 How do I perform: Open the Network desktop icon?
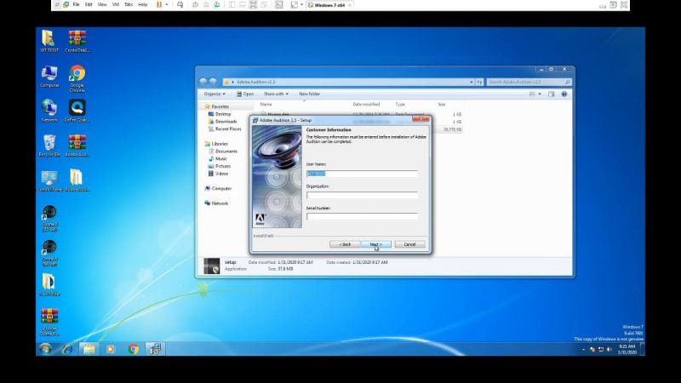tap(49, 109)
